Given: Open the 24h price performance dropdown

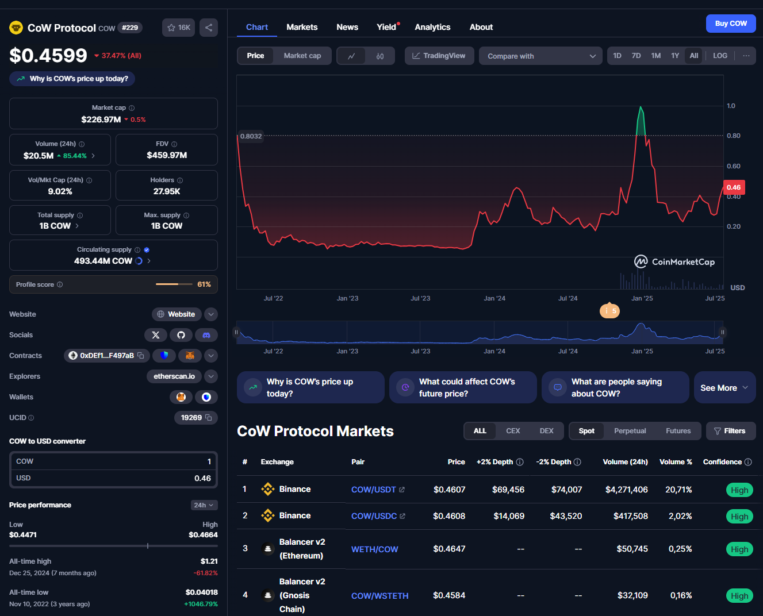Looking at the screenshot, I should 204,505.
